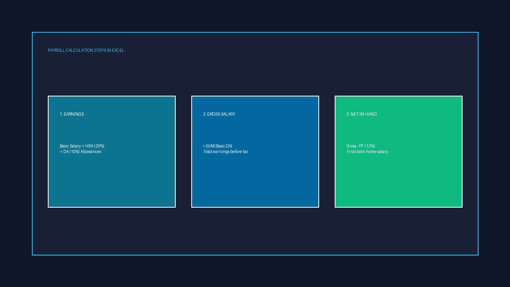
Task: Click the gap between Earnings and Gross Salary cards
Action: click(183, 151)
